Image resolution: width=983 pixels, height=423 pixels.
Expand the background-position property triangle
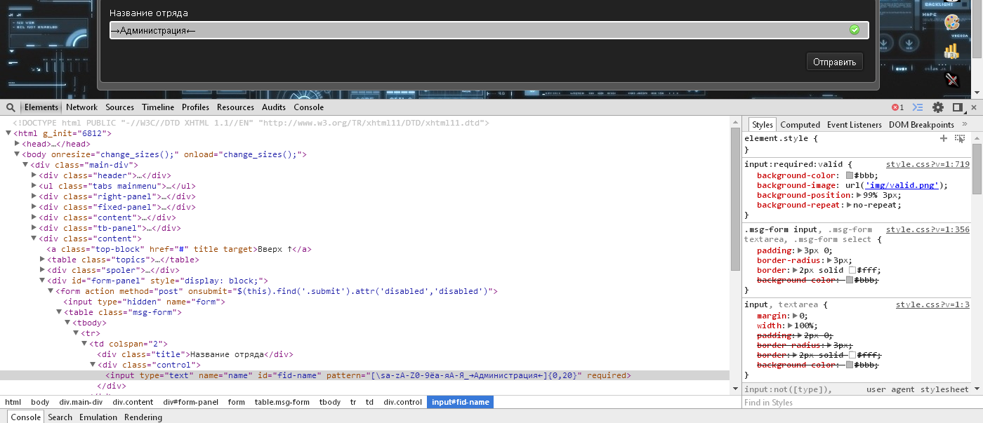tap(859, 195)
